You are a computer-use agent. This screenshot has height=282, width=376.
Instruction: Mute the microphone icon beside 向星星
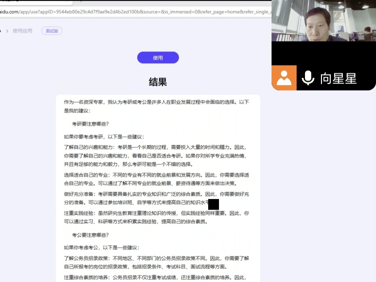click(x=308, y=78)
